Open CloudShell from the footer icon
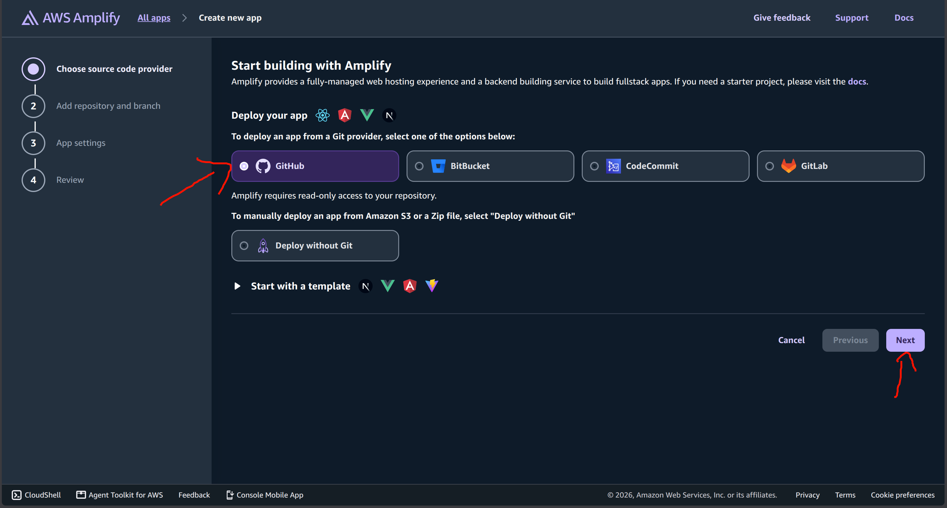 tap(17, 495)
